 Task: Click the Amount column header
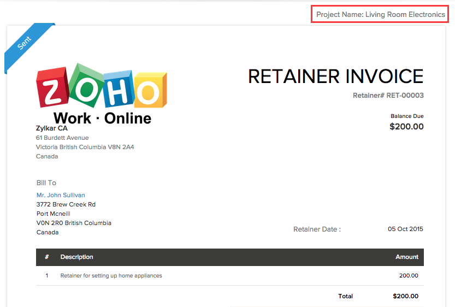click(x=407, y=257)
